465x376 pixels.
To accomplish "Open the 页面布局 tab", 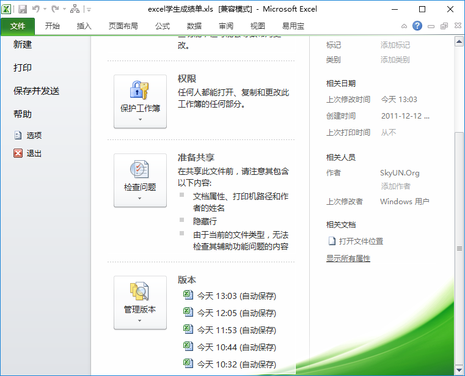I will point(123,26).
